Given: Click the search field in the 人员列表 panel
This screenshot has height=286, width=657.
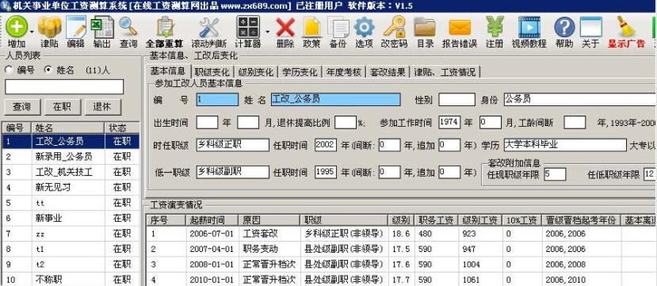Looking at the screenshot, I should [x=64, y=86].
